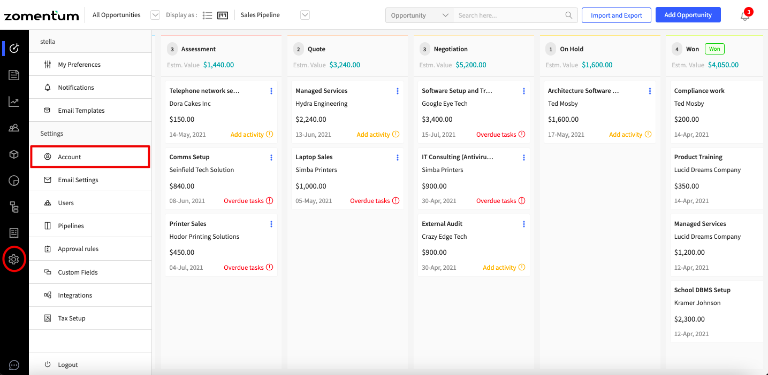This screenshot has width=768, height=375.
Task: Open options menu for Architecture Software card
Action: click(650, 91)
